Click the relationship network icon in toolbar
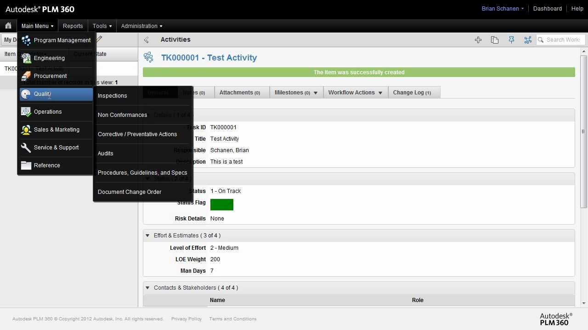This screenshot has width=588, height=330. click(528, 40)
